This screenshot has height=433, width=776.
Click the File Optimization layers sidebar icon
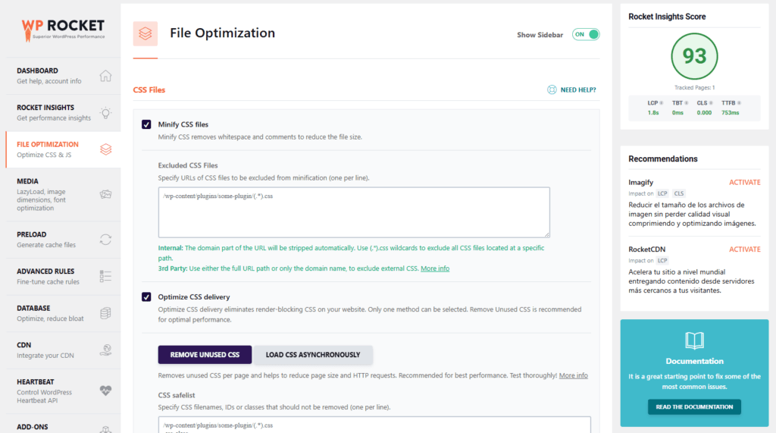(x=105, y=149)
